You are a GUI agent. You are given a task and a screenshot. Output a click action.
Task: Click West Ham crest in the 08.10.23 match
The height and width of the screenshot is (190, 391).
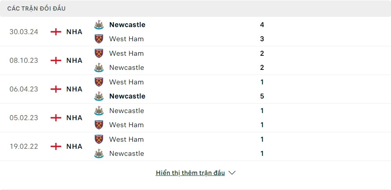point(99,53)
